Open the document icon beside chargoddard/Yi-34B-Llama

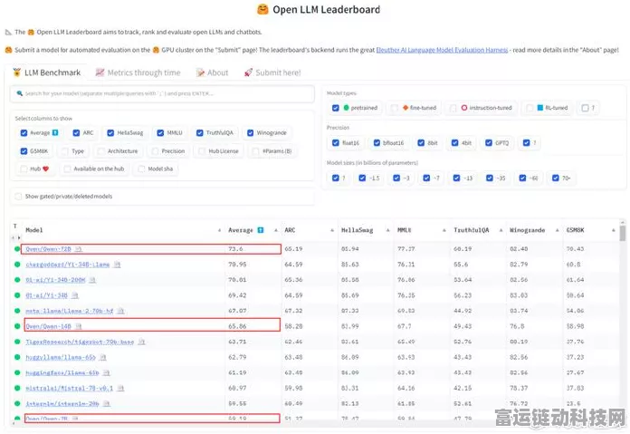click(117, 265)
